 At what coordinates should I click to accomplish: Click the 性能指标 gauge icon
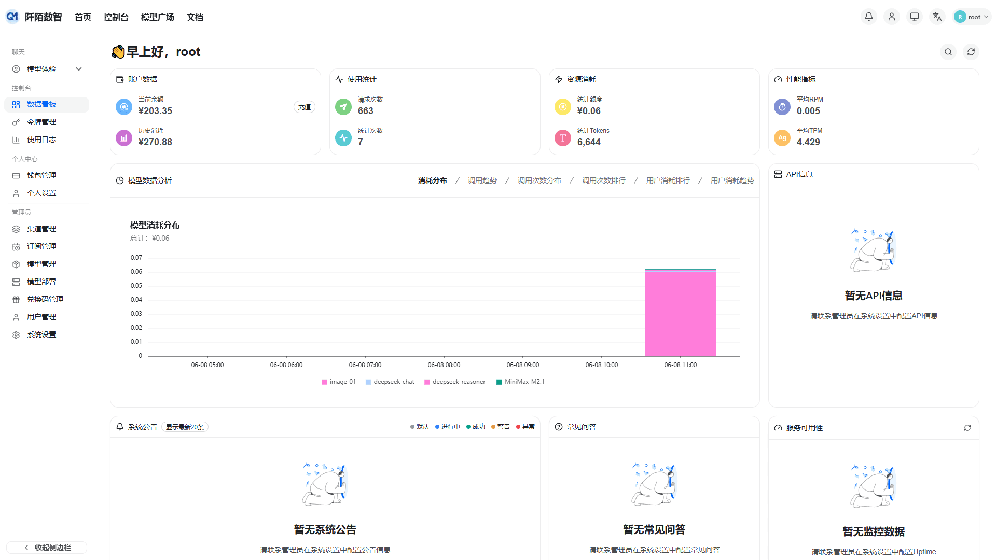[x=778, y=79]
